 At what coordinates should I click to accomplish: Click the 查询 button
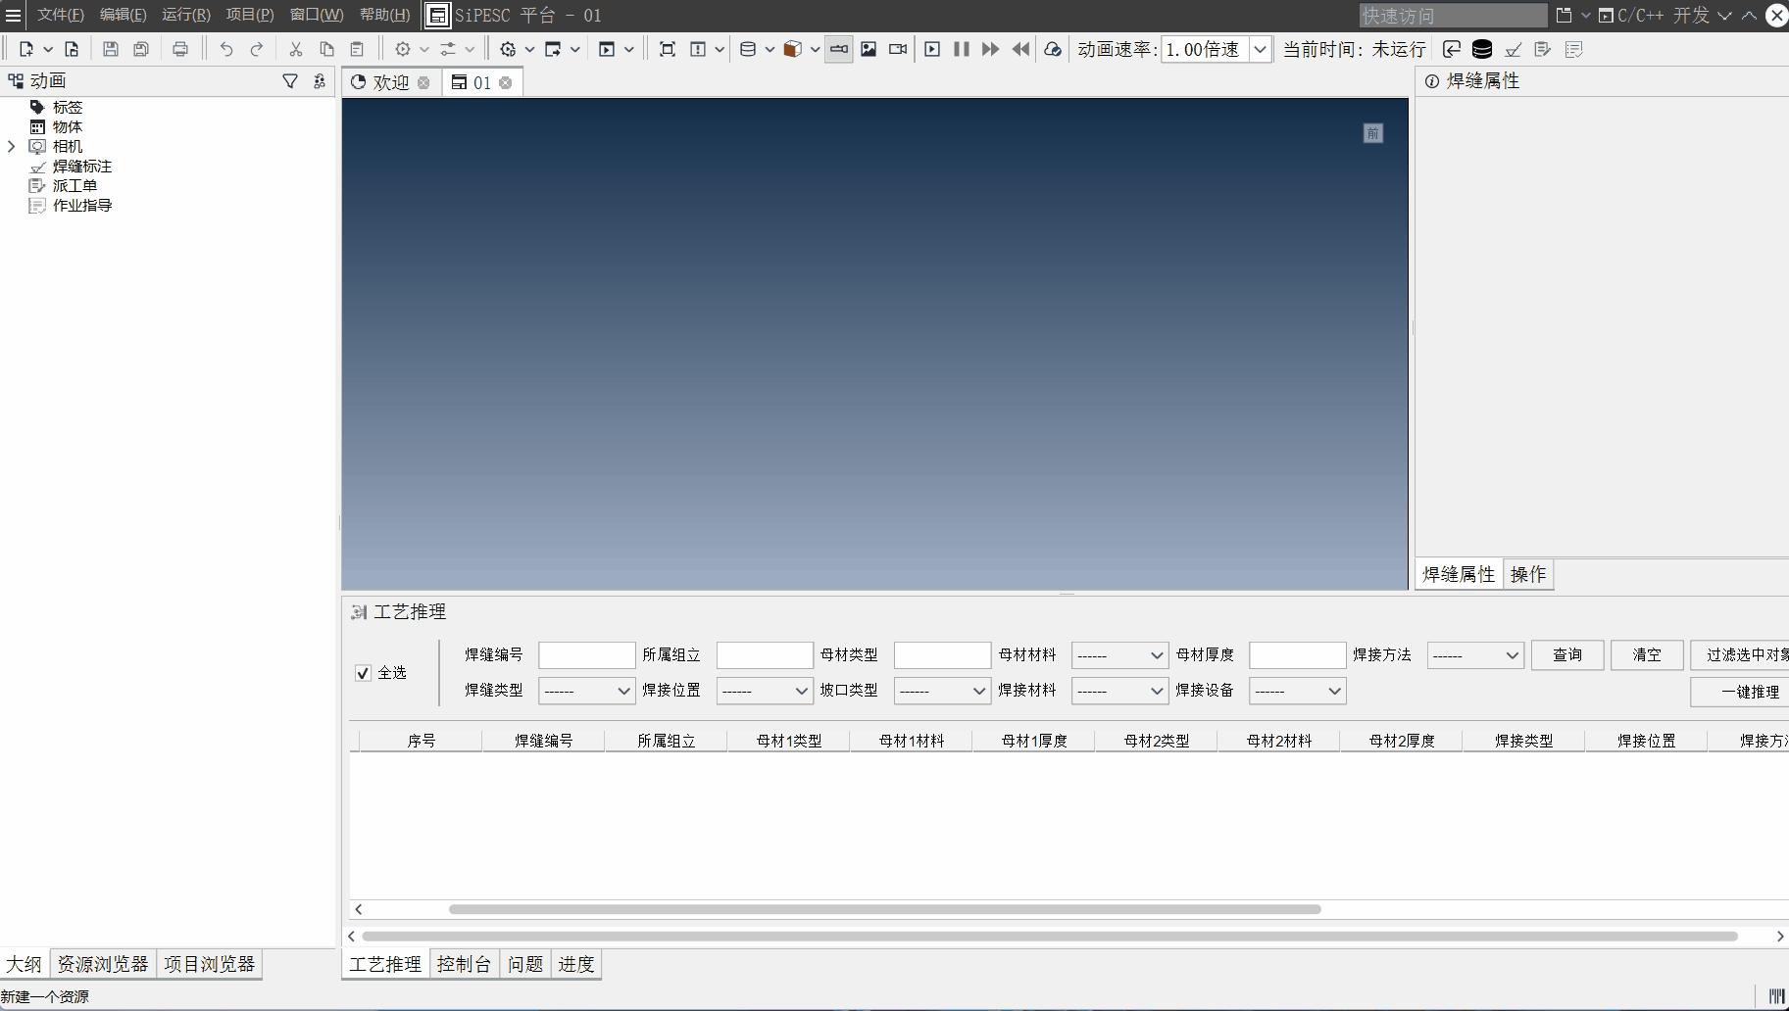tap(1566, 655)
